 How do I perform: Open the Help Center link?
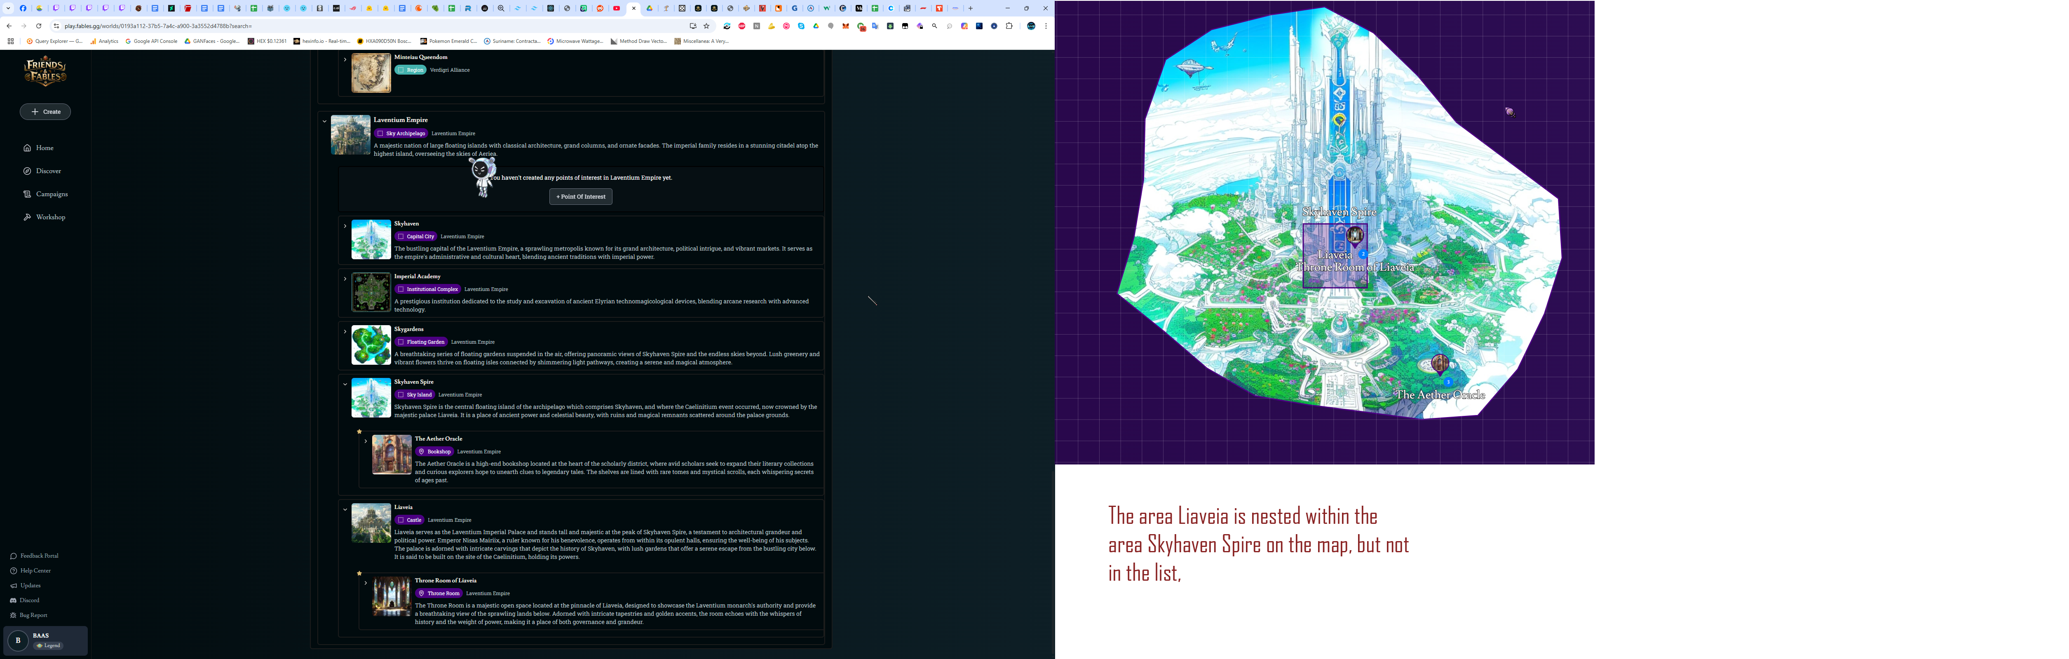point(30,571)
